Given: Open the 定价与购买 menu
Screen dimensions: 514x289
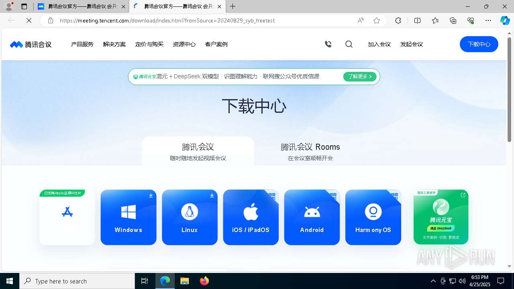Looking at the screenshot, I should click(x=149, y=44).
